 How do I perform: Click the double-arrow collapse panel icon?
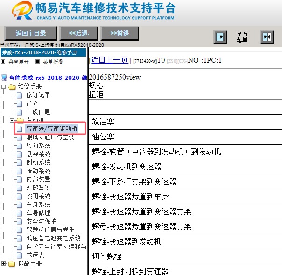point(267,37)
